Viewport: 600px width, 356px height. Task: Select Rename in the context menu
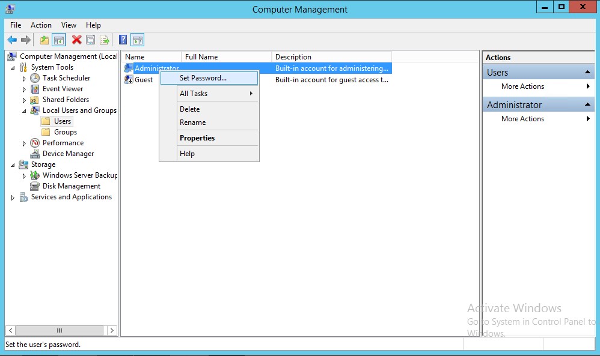pyautogui.click(x=192, y=122)
